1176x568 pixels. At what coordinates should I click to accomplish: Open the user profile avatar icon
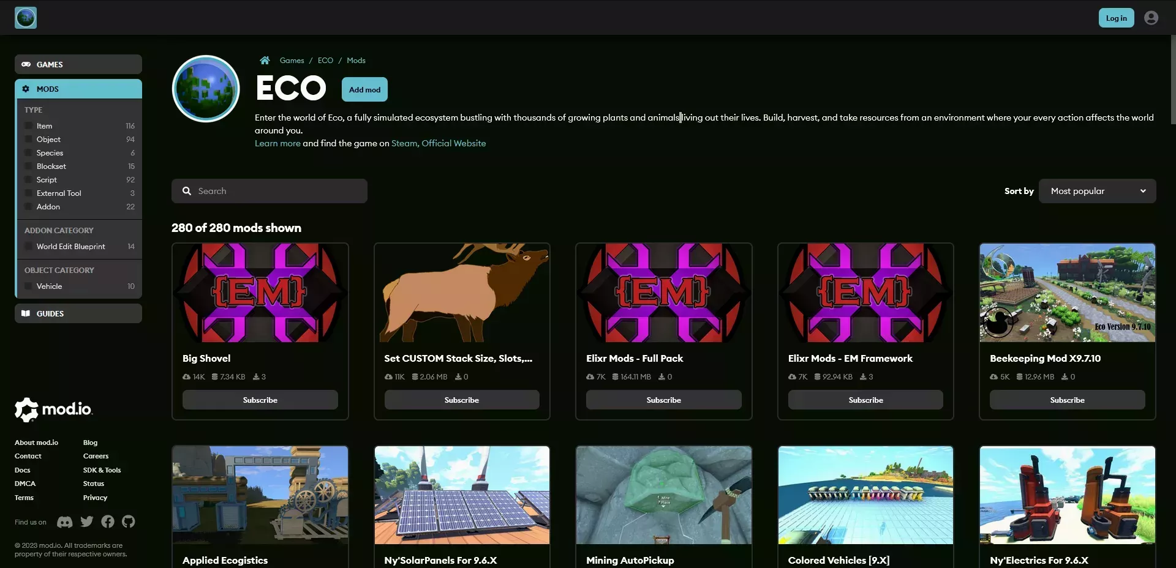pos(1150,17)
